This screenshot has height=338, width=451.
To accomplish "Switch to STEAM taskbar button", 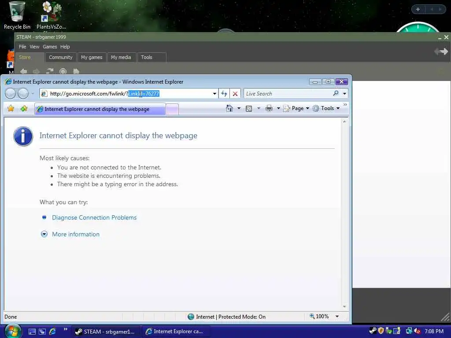I will point(106,331).
